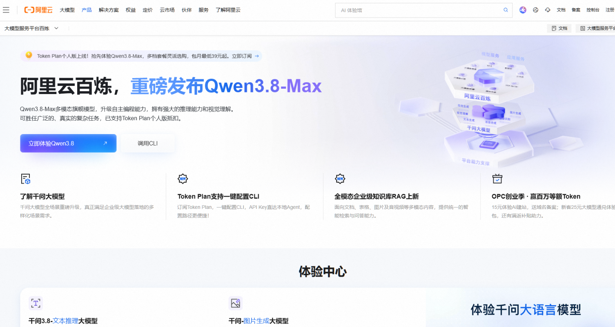The image size is (615, 327).
Task: Click the description starting 面向文档、表格、图片
Action: click(401, 211)
